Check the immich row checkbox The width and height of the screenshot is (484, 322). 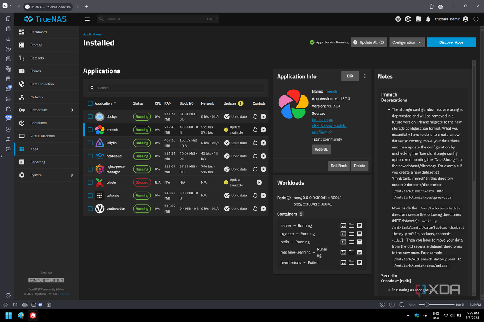point(90,130)
